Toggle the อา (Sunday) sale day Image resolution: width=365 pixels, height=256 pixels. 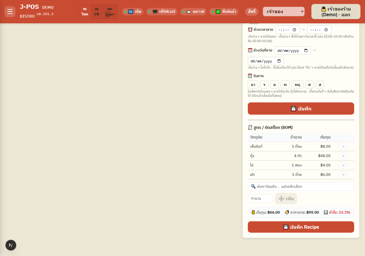click(x=253, y=84)
